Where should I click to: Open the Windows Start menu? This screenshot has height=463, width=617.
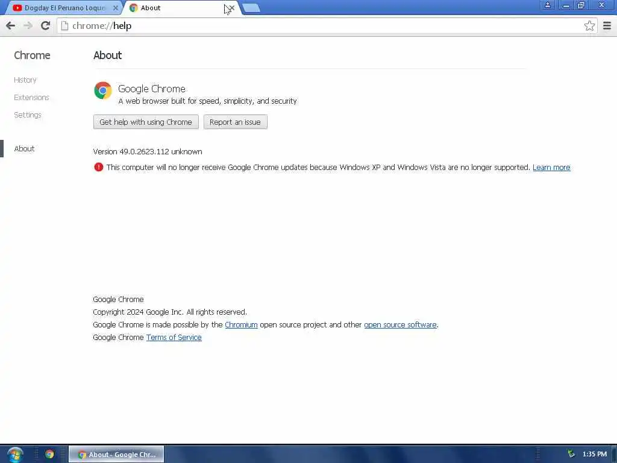14,455
